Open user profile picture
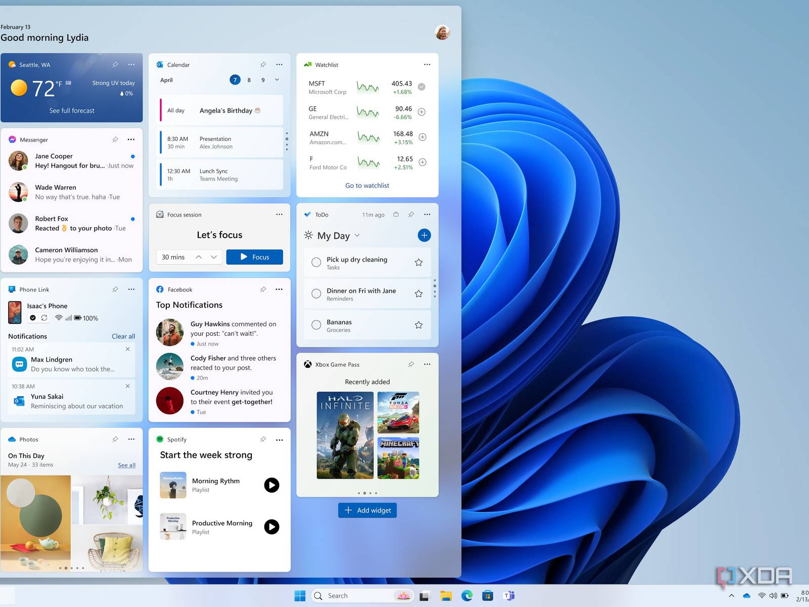 point(442,32)
